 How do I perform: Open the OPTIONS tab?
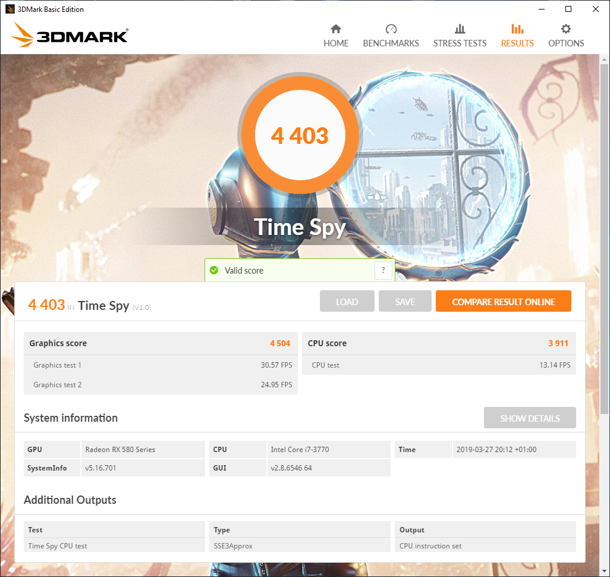(566, 36)
